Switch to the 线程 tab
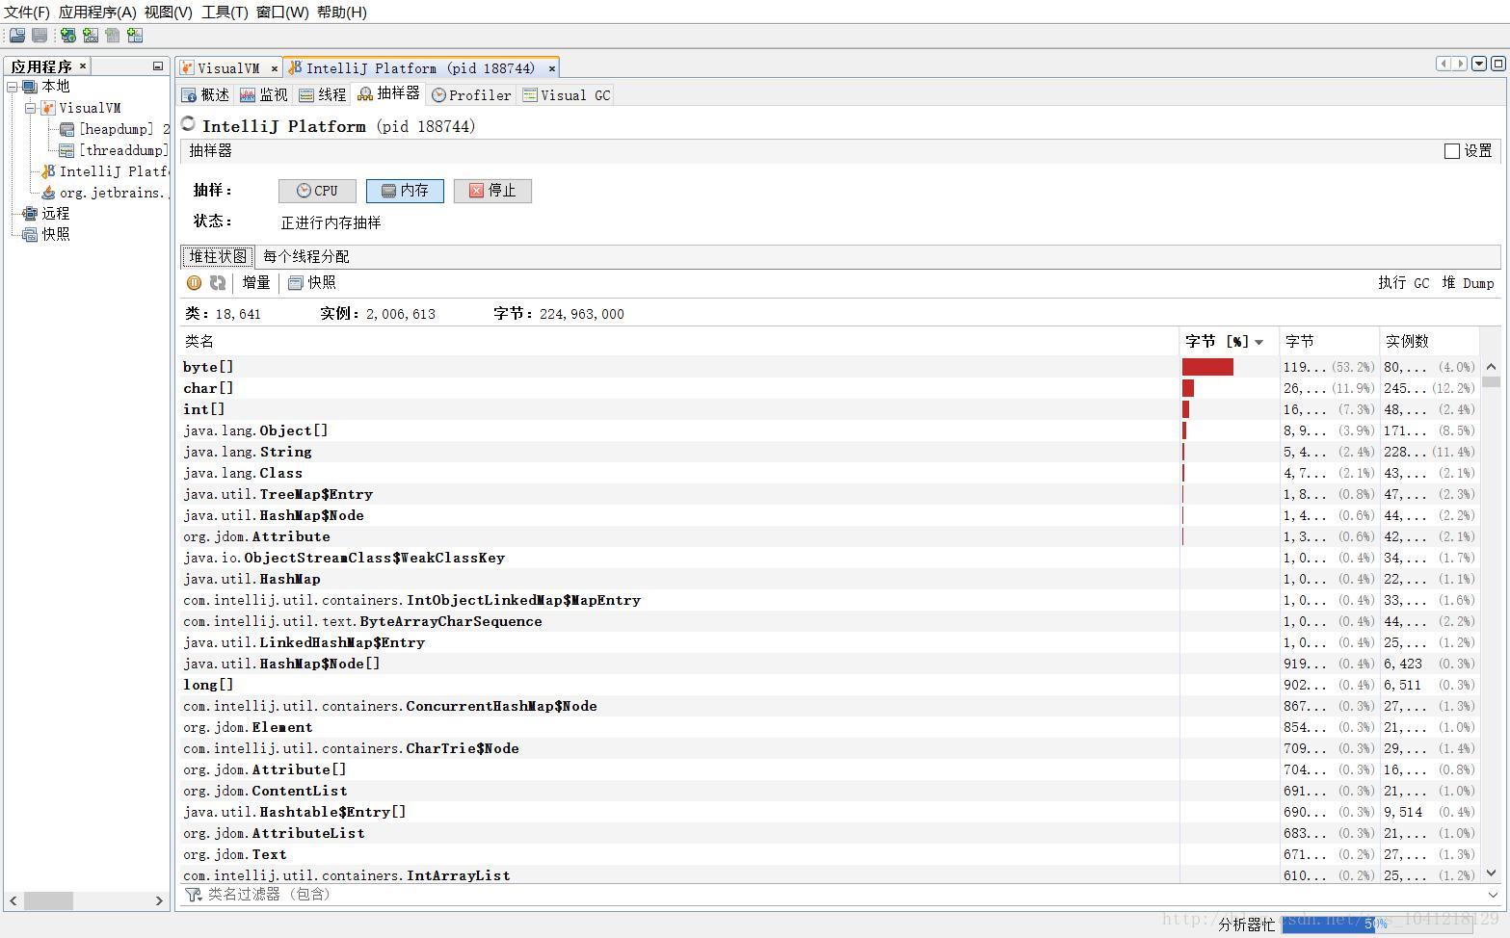 [323, 94]
